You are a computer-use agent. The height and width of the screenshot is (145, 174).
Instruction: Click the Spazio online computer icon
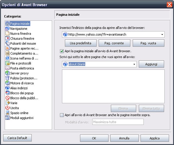[7, 113]
